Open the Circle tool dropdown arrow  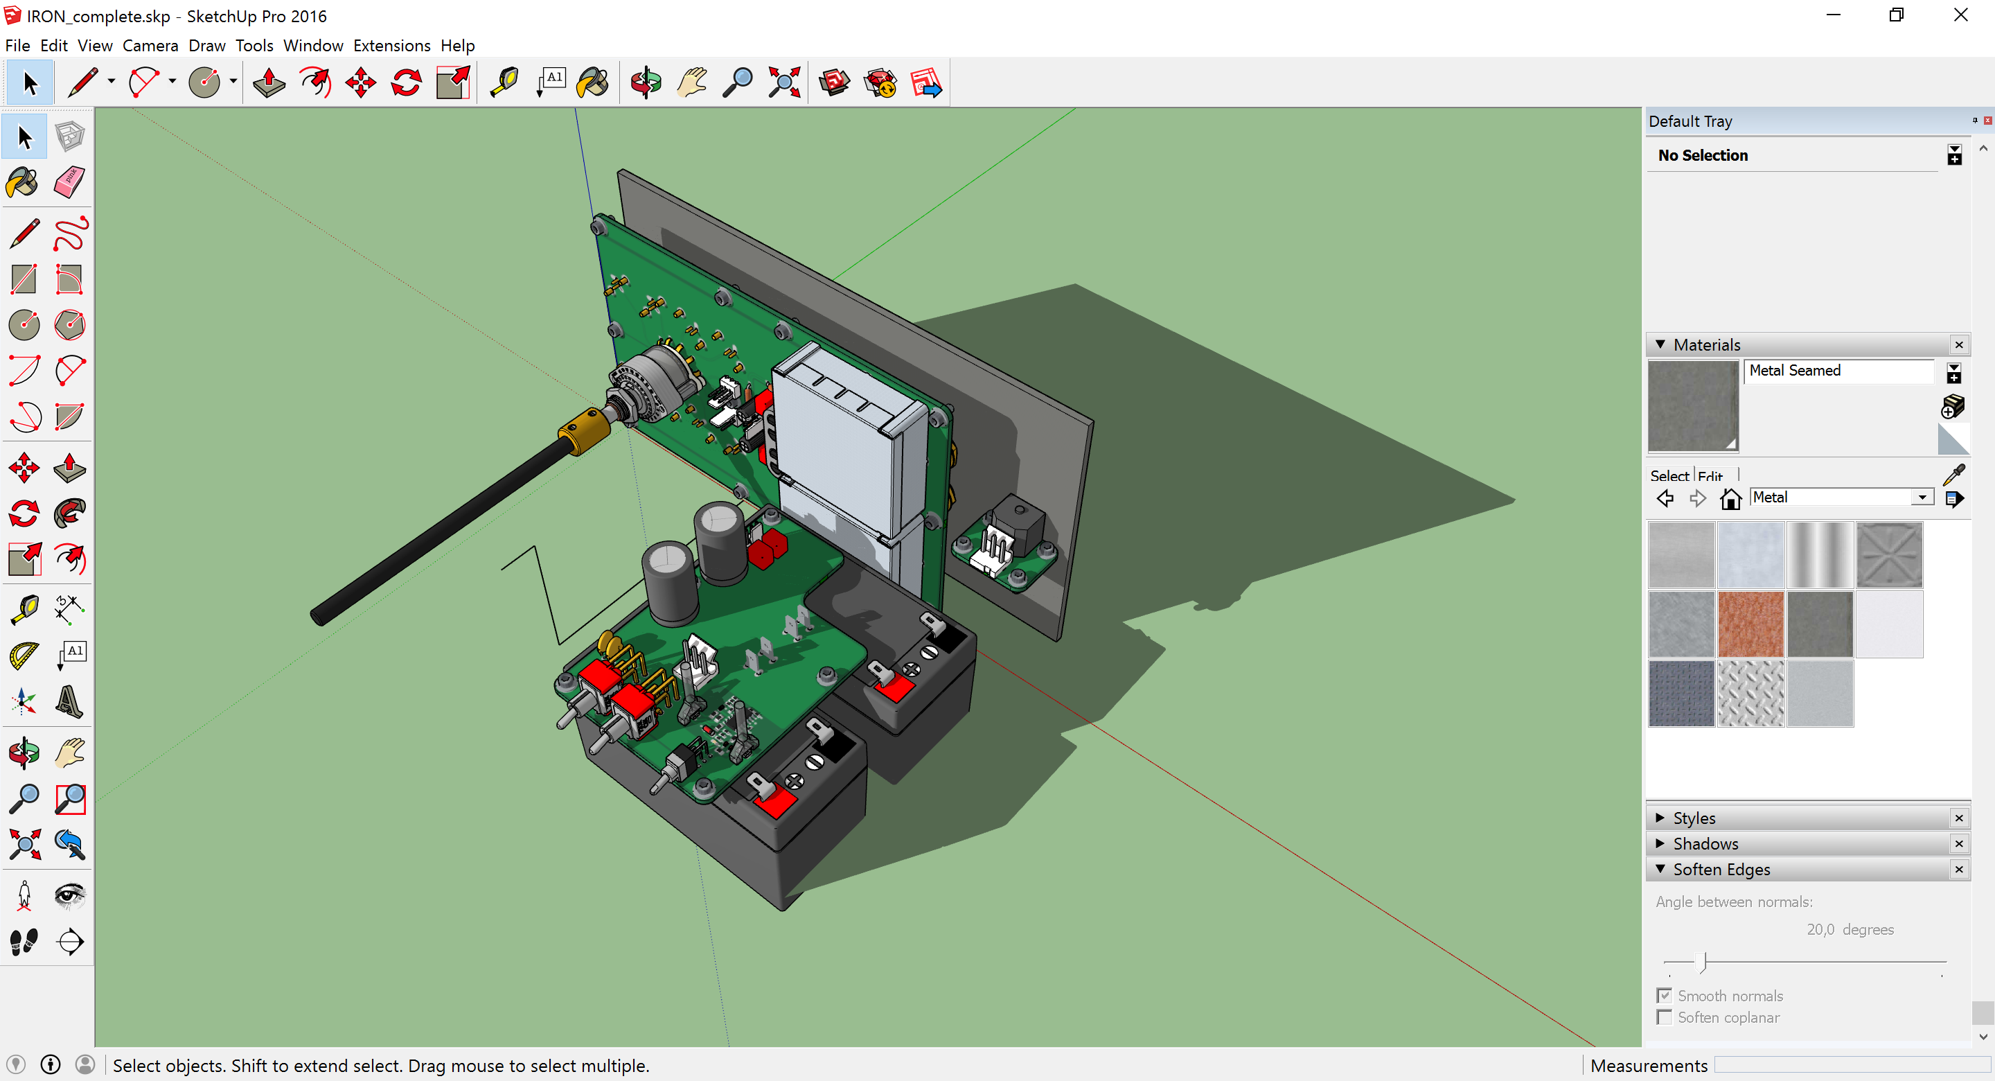[233, 81]
